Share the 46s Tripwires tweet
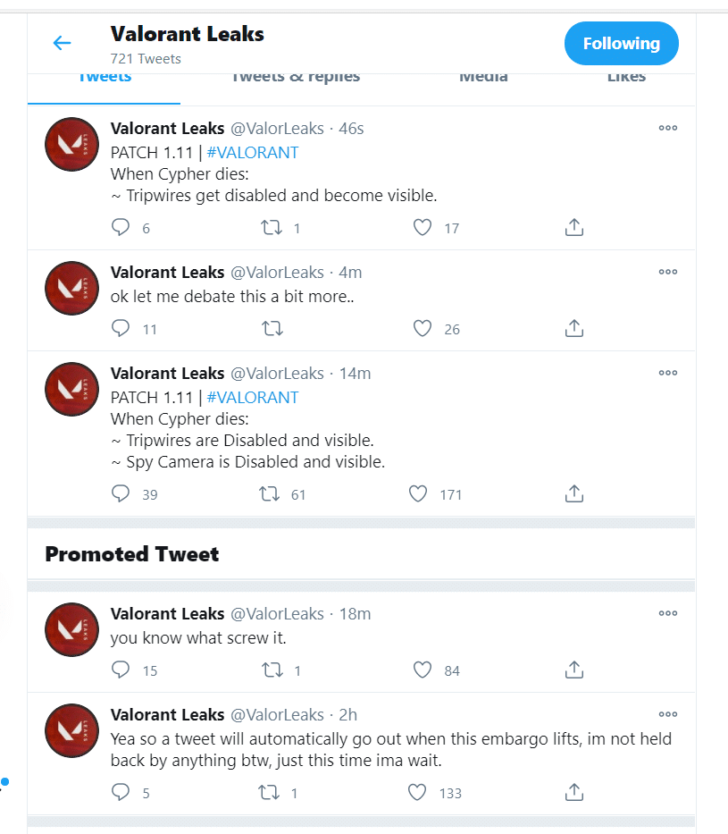The height and width of the screenshot is (834, 728). (574, 228)
